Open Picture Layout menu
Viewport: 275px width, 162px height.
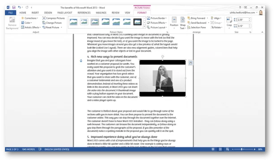[157, 27]
